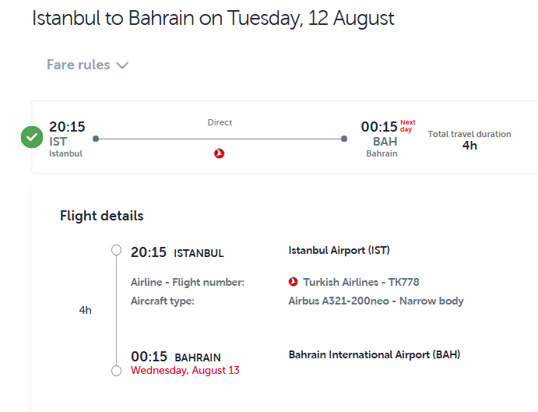538x412 pixels.
Task: Click the departure dot on the route line
Action: tap(96, 139)
